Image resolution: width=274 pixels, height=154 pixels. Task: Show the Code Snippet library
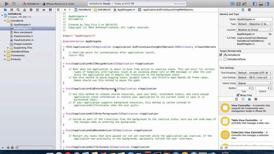click(243, 99)
